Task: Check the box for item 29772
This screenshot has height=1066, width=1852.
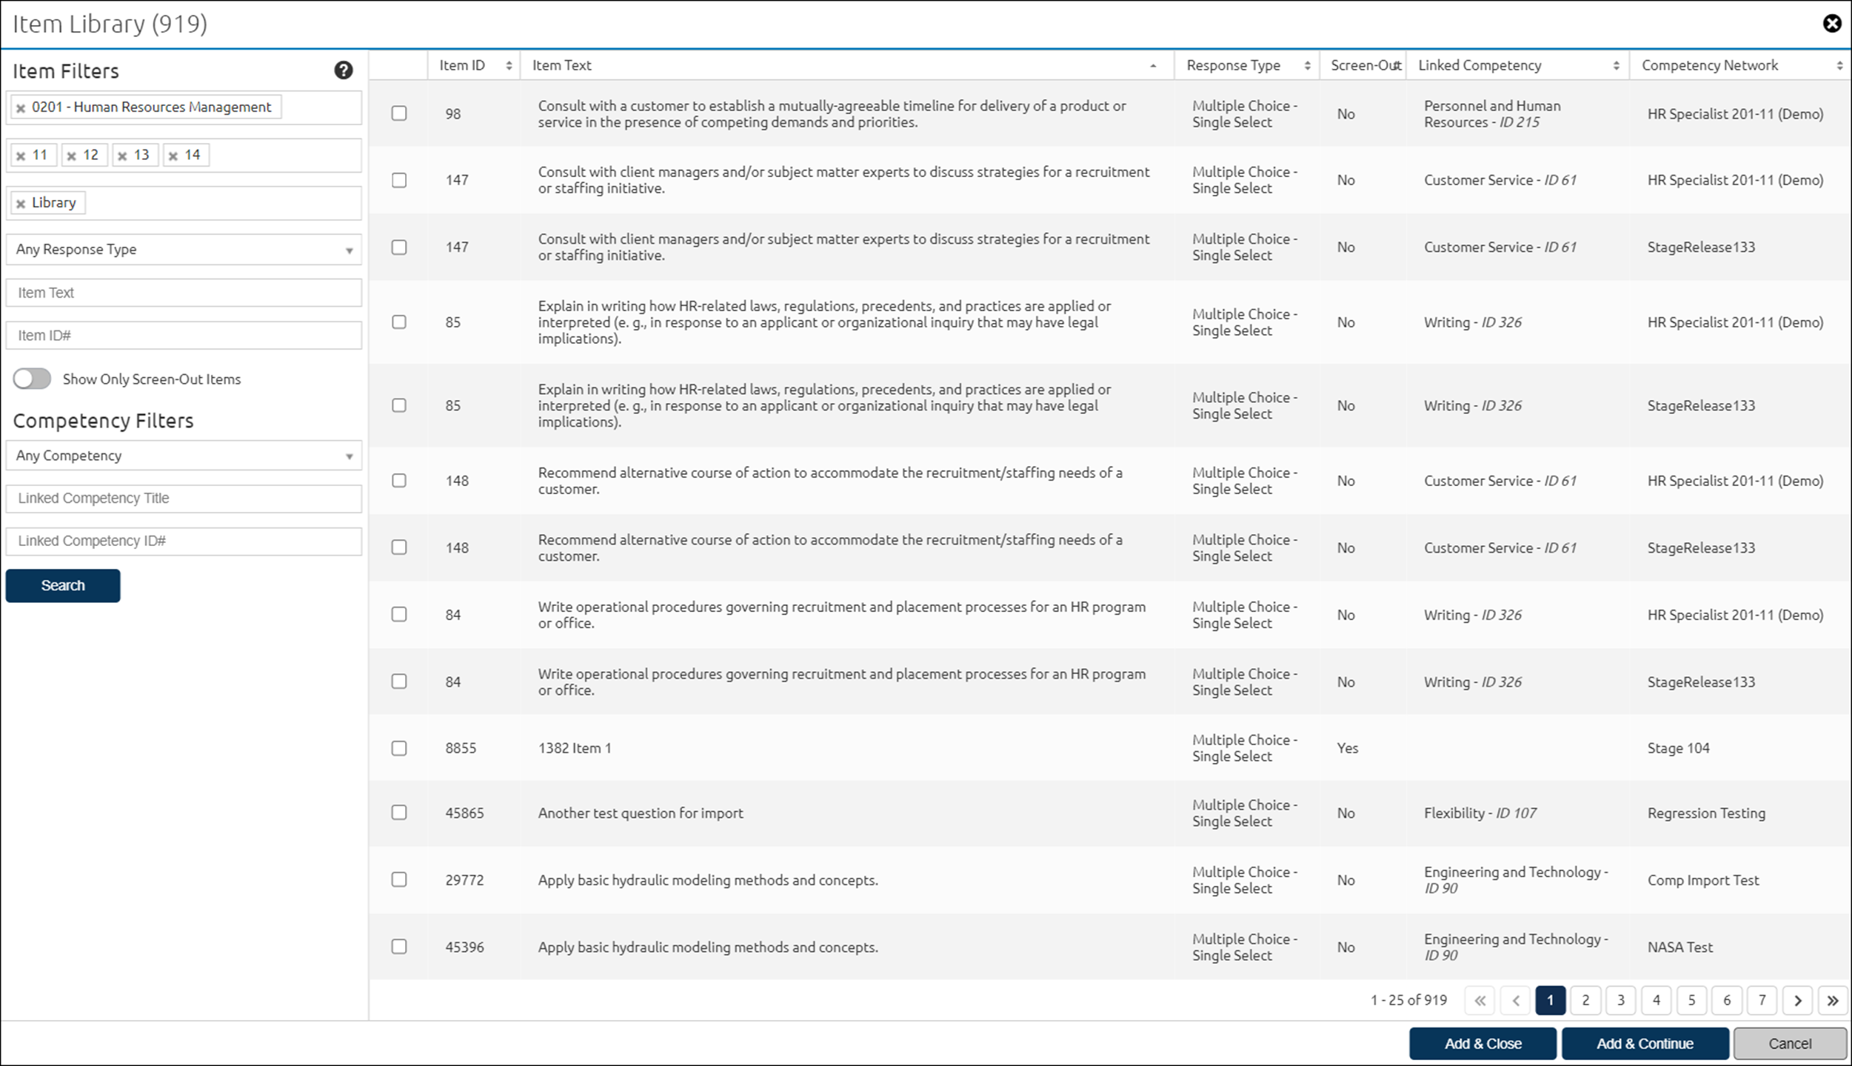Action: tap(399, 879)
